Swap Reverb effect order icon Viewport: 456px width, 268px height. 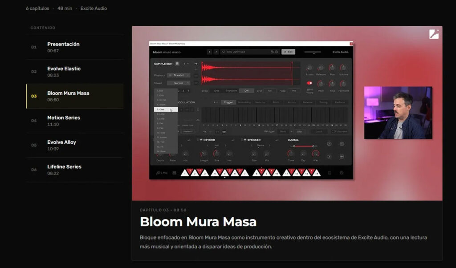tap(232, 140)
